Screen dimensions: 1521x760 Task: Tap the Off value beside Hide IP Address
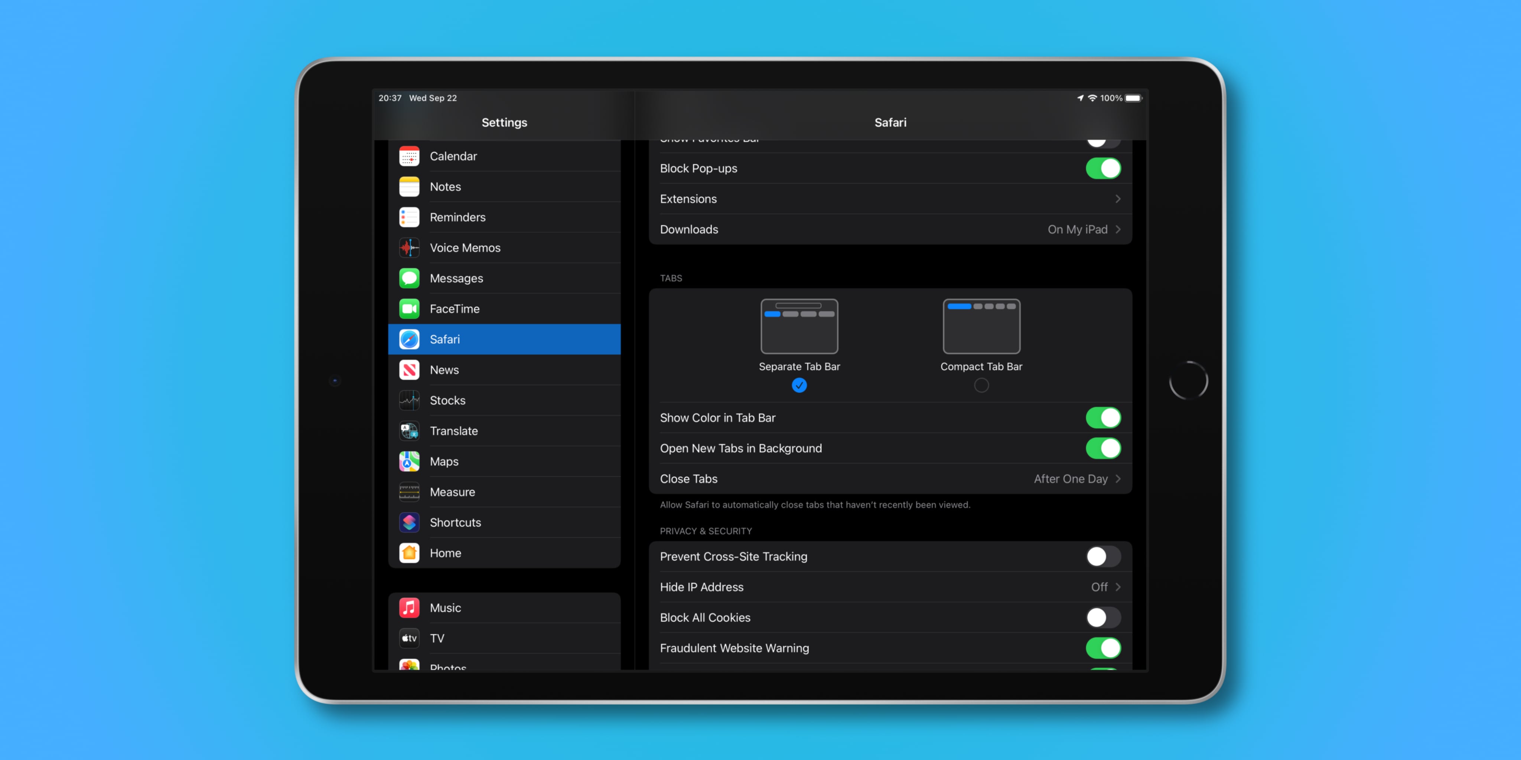tap(1099, 587)
